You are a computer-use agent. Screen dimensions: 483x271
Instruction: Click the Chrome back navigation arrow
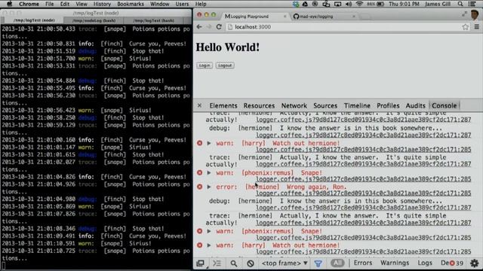(x=199, y=27)
